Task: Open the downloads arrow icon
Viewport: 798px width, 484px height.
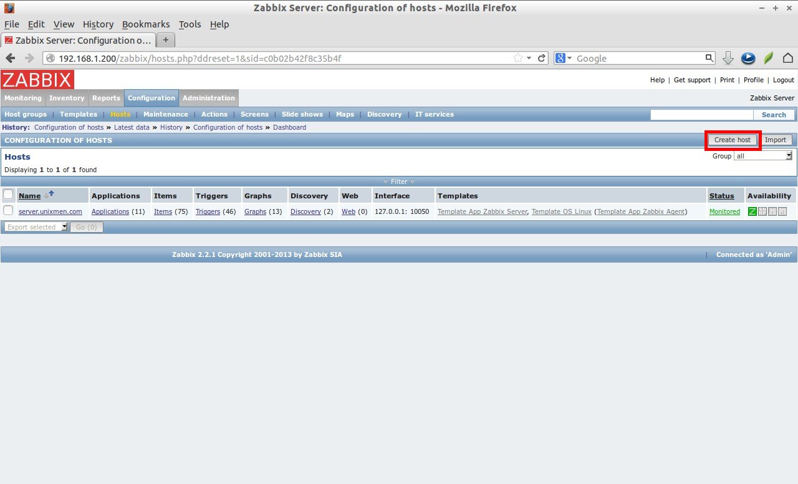Action: 728,58
